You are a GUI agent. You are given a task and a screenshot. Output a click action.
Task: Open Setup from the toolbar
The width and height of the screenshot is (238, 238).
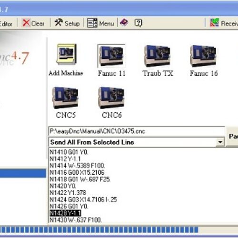[67, 23]
